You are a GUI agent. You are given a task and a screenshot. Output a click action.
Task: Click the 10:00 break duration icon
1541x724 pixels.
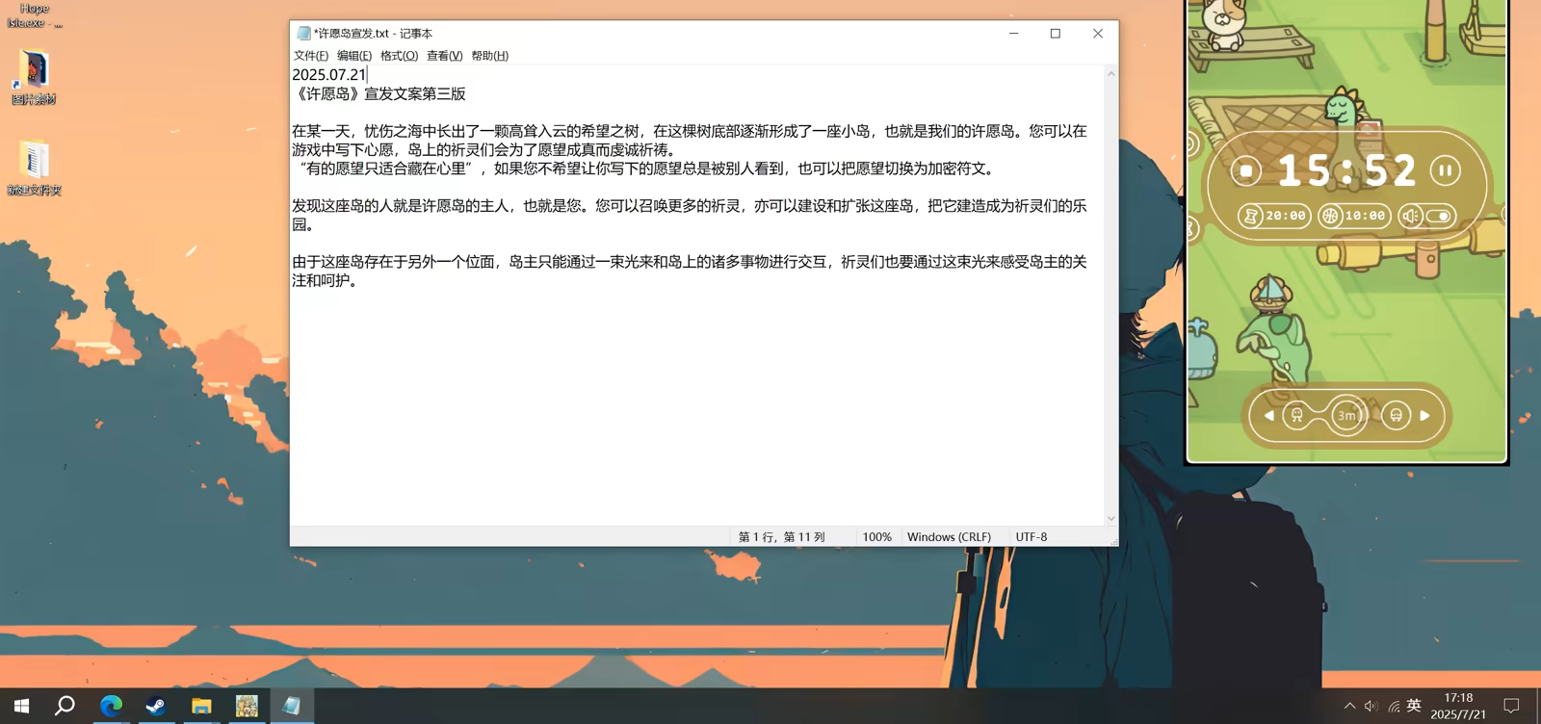point(1330,216)
